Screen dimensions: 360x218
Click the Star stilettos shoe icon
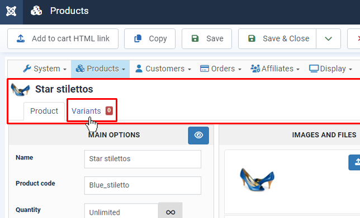(x=20, y=90)
